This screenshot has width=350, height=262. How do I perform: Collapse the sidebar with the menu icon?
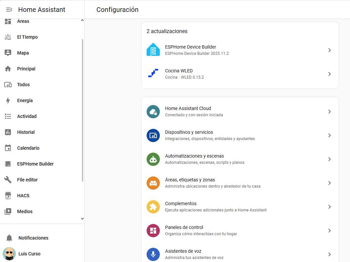(x=9, y=10)
